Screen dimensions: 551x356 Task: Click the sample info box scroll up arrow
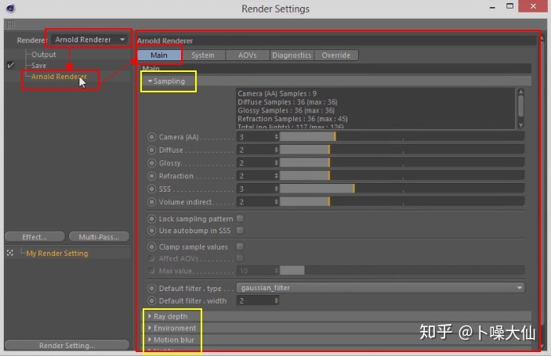[520, 92]
